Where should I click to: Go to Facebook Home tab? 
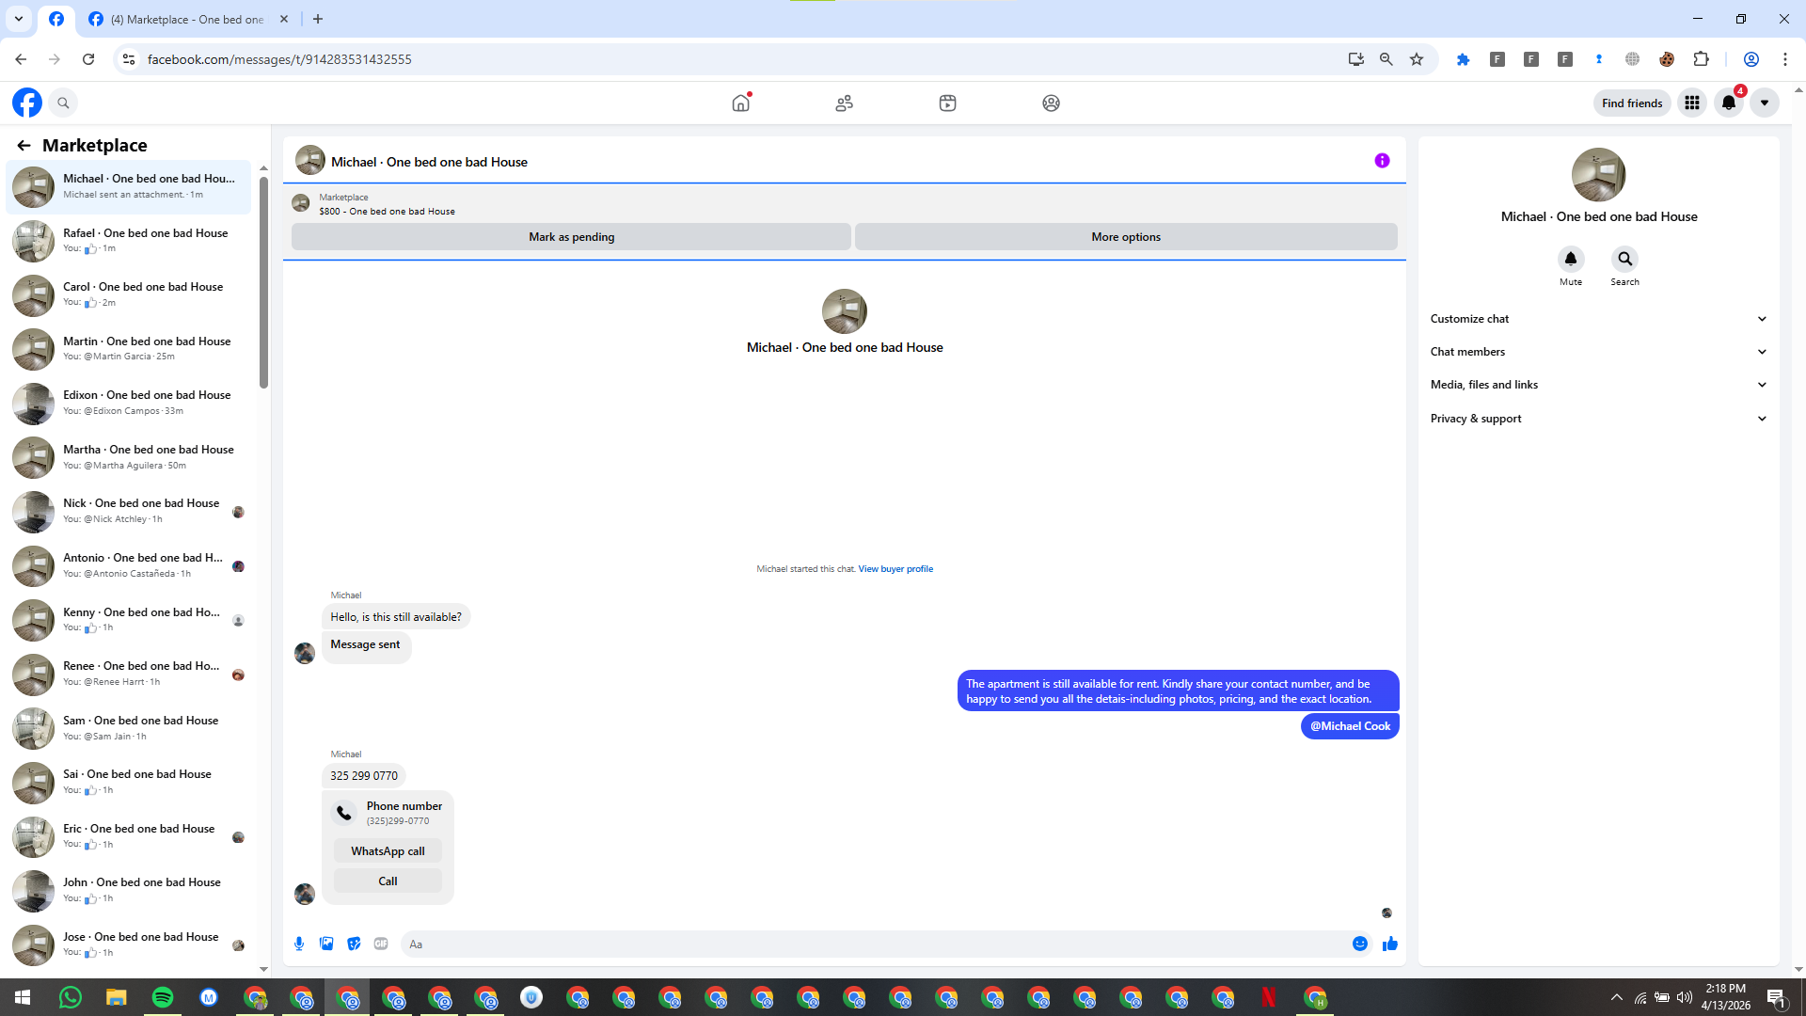click(x=741, y=103)
